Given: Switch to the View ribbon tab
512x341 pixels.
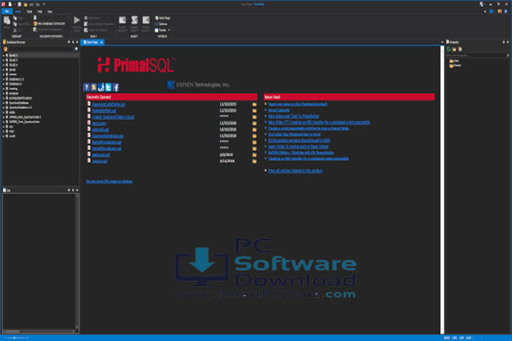Looking at the screenshot, I should 50,11.
